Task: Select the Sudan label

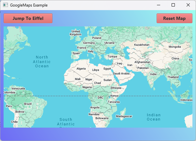Action: tap(107, 80)
